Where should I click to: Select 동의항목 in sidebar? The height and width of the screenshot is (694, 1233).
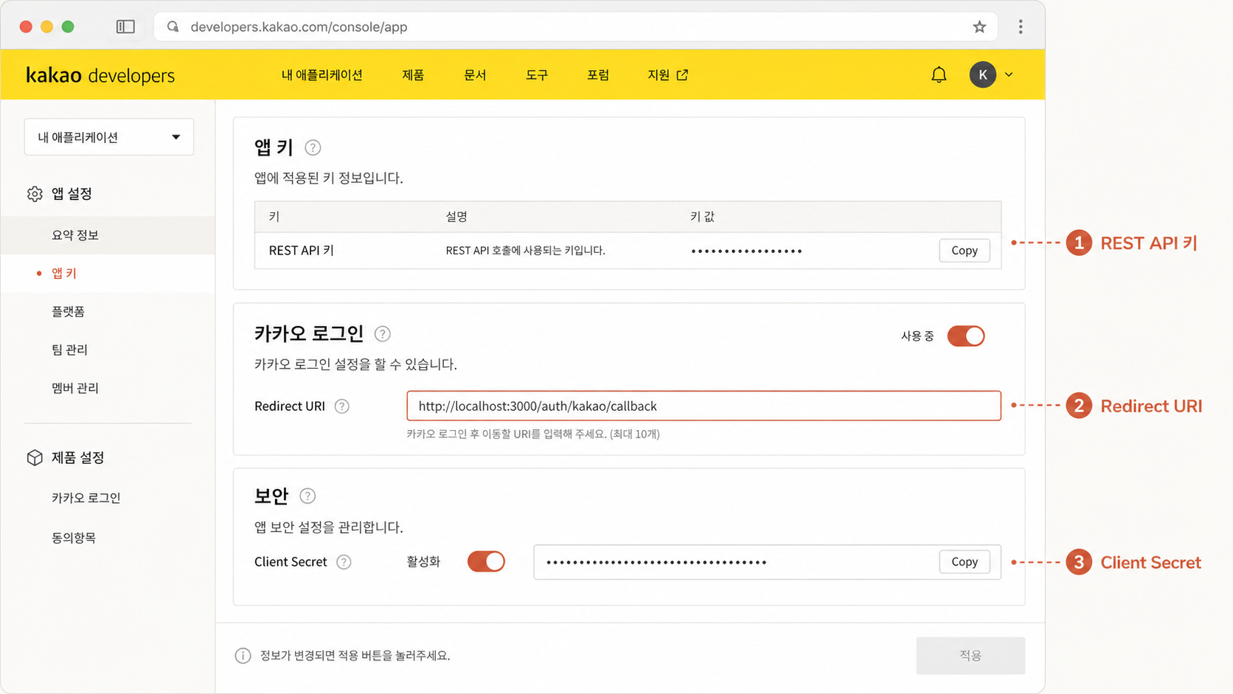pos(74,538)
